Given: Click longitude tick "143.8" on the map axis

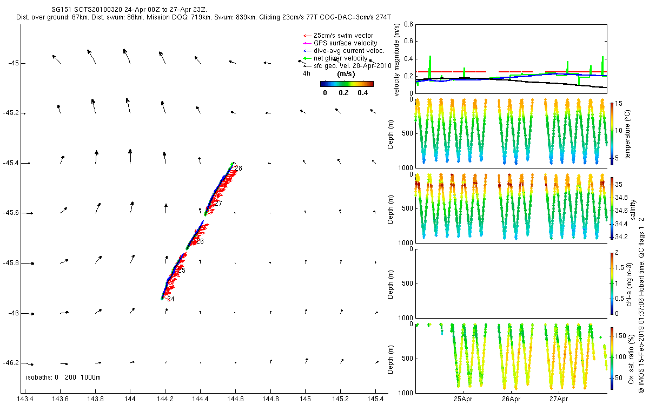Looking at the screenshot, I should pyautogui.click(x=95, y=399).
